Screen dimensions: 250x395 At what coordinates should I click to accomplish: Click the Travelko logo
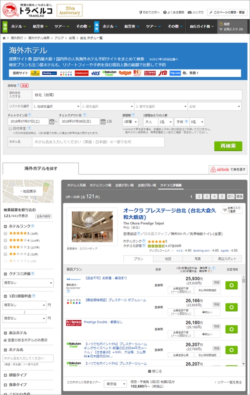point(27,10)
